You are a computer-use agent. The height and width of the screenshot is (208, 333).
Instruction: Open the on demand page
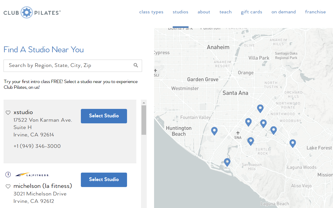(x=284, y=12)
